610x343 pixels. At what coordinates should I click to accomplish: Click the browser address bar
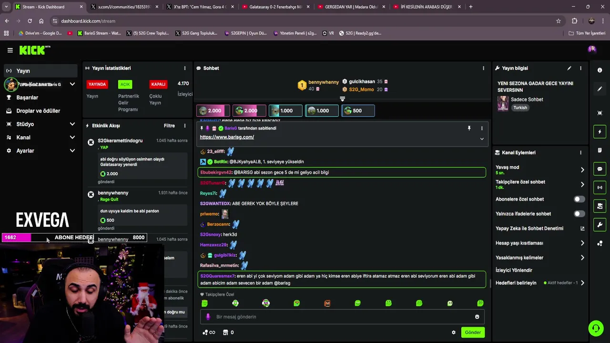click(305, 21)
